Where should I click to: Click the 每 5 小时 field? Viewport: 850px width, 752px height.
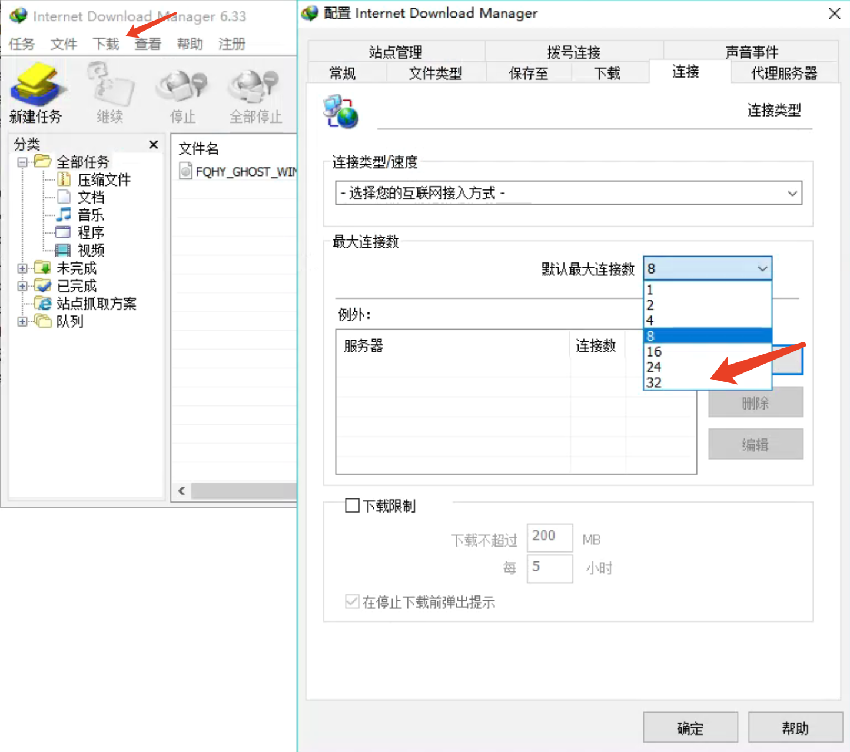click(x=550, y=568)
